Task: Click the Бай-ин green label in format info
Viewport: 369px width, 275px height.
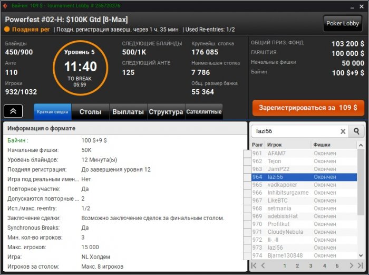Action: (17, 140)
